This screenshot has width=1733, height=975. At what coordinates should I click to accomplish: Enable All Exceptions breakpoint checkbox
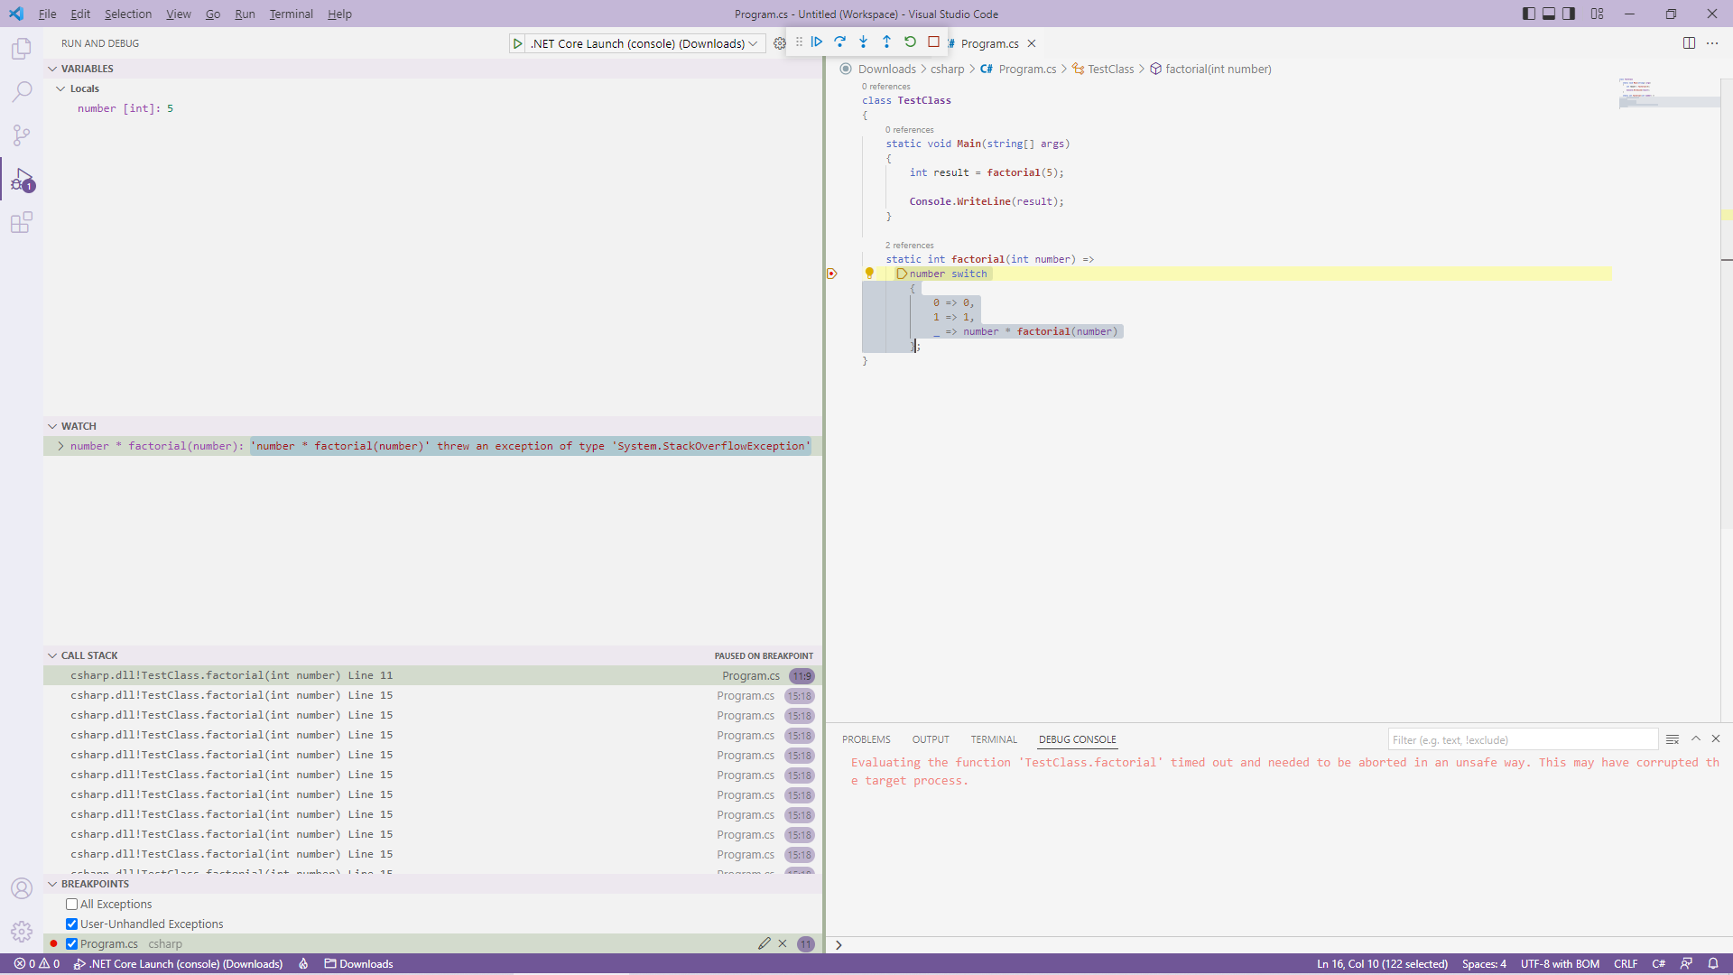click(72, 904)
